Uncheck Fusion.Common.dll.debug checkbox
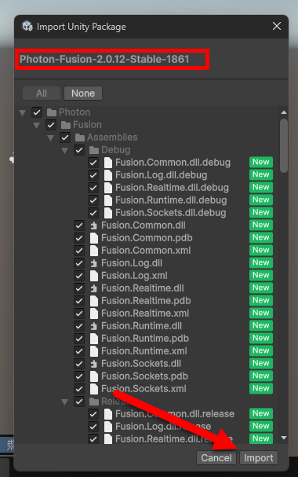The width and height of the screenshot is (298, 477). (93, 163)
